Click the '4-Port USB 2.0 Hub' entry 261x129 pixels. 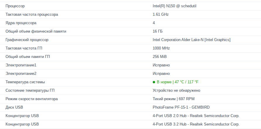point(196,116)
